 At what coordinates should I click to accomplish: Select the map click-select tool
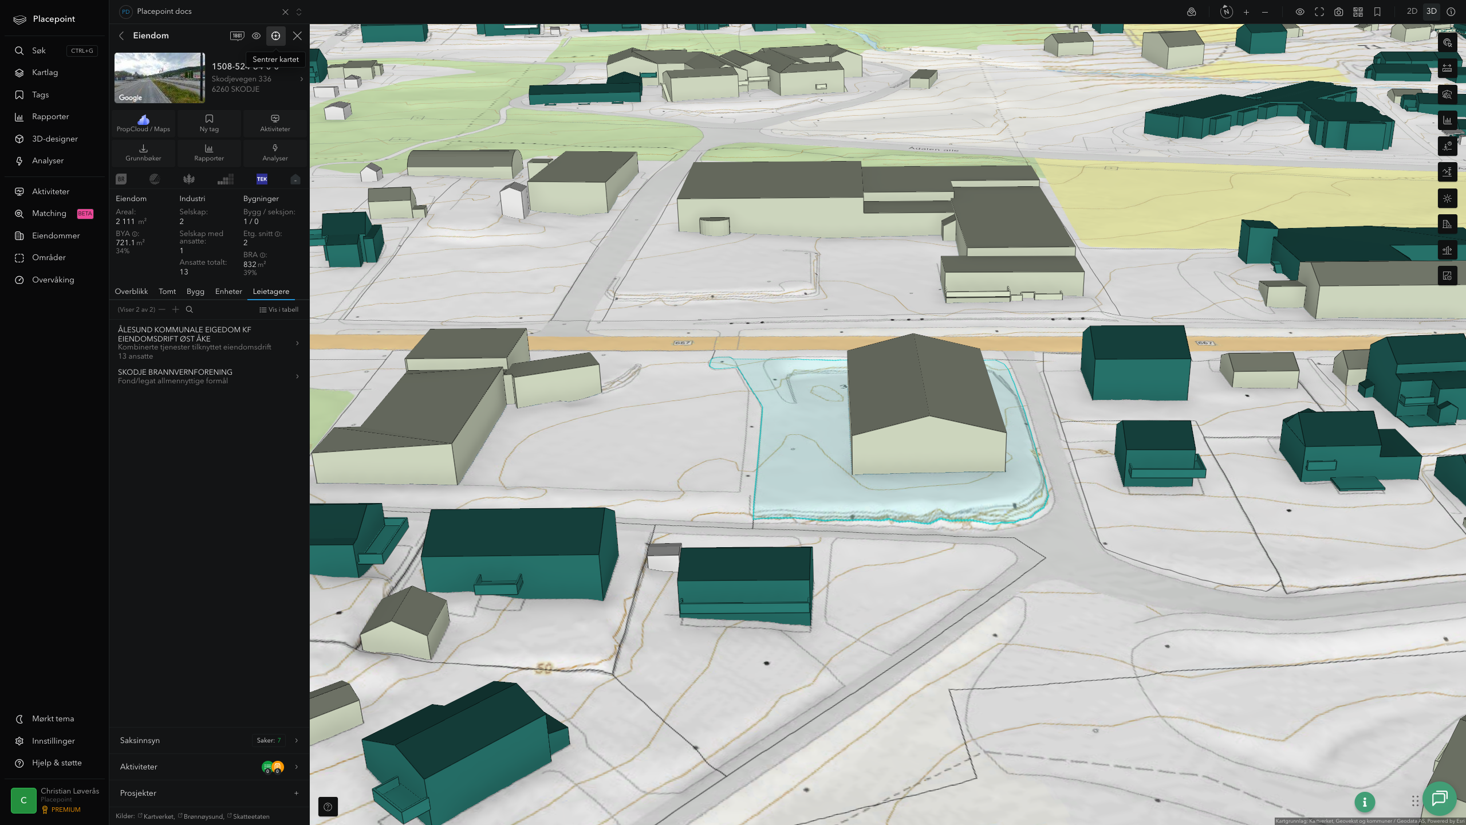pyautogui.click(x=1447, y=42)
